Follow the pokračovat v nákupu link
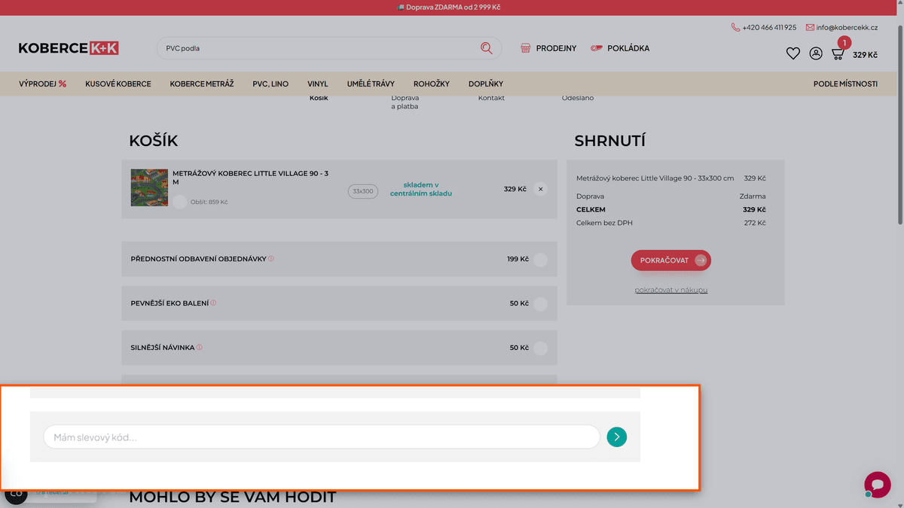The width and height of the screenshot is (904, 508). (x=671, y=290)
